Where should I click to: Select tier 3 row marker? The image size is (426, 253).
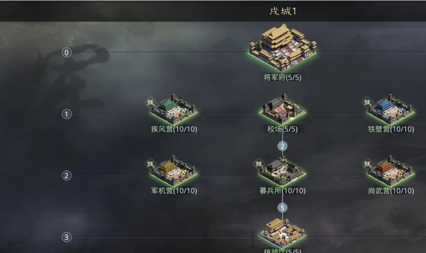point(67,237)
